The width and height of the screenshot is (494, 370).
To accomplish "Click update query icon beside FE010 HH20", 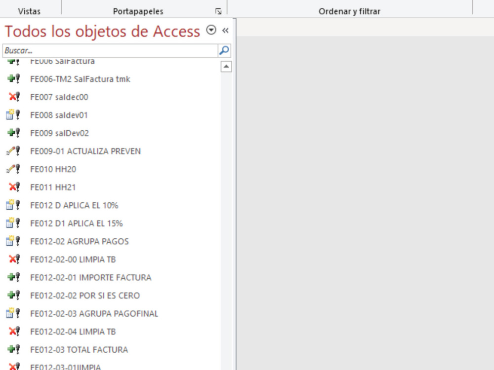I will 13,169.
